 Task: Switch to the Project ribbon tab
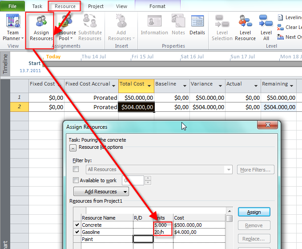coord(96,6)
